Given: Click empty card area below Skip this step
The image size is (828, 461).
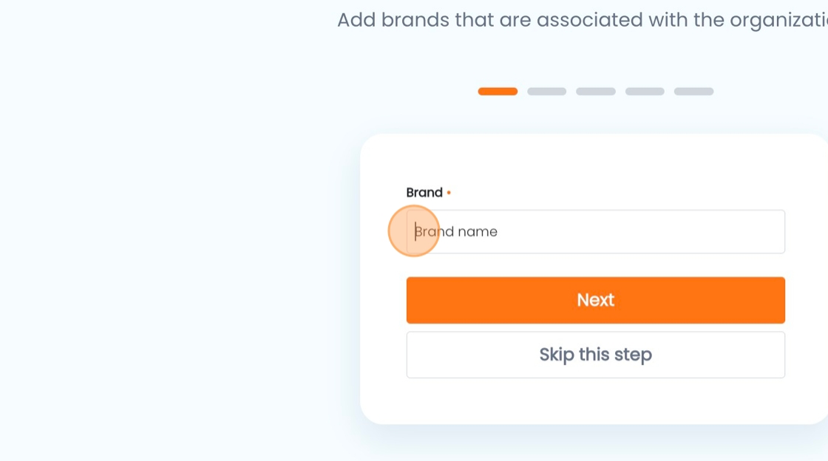Looking at the screenshot, I should coord(596,401).
